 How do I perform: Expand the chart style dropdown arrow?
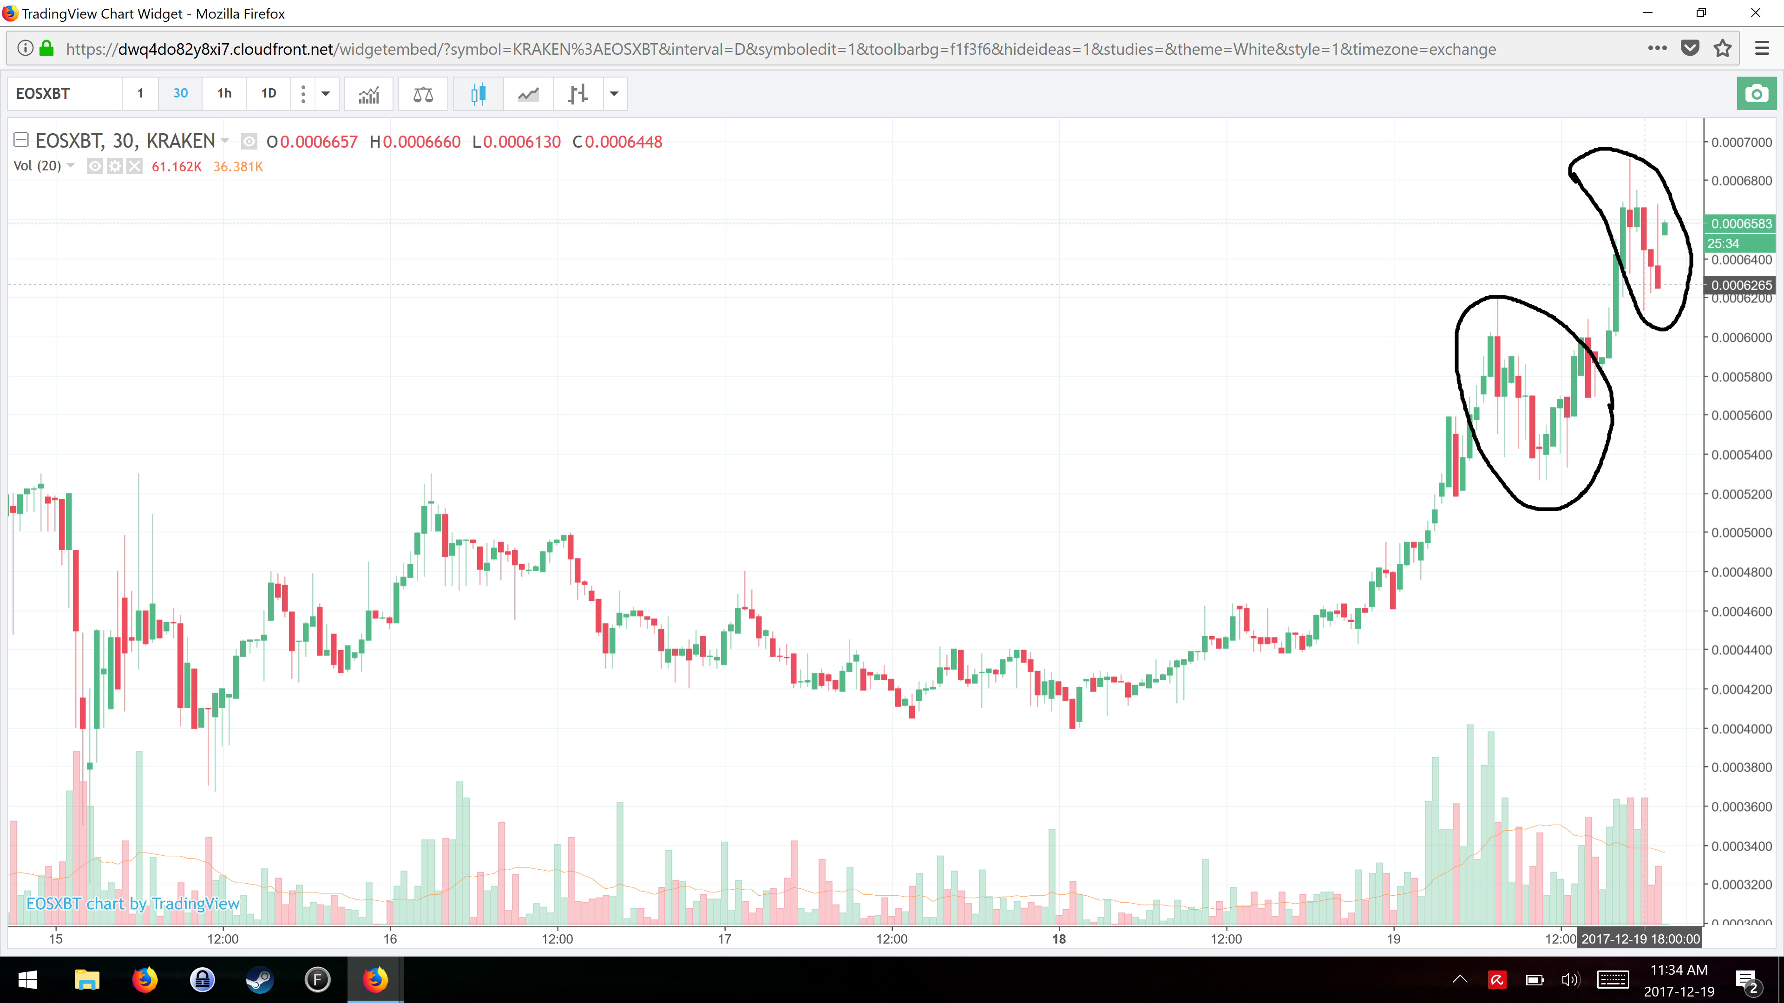coord(614,93)
